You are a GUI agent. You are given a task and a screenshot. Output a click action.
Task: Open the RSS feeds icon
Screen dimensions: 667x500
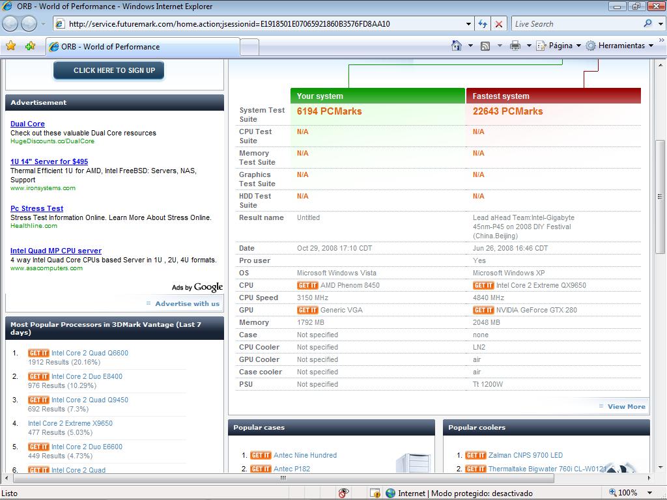(485, 46)
